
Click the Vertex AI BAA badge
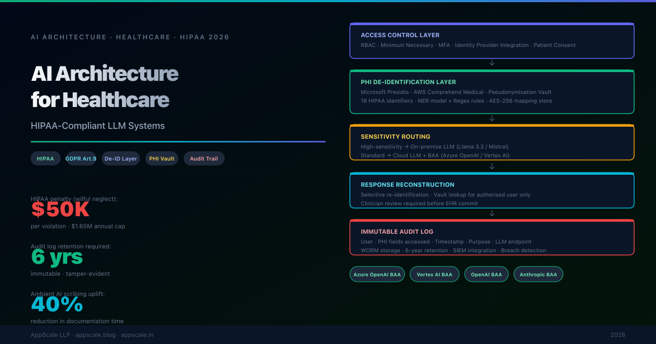pos(434,274)
